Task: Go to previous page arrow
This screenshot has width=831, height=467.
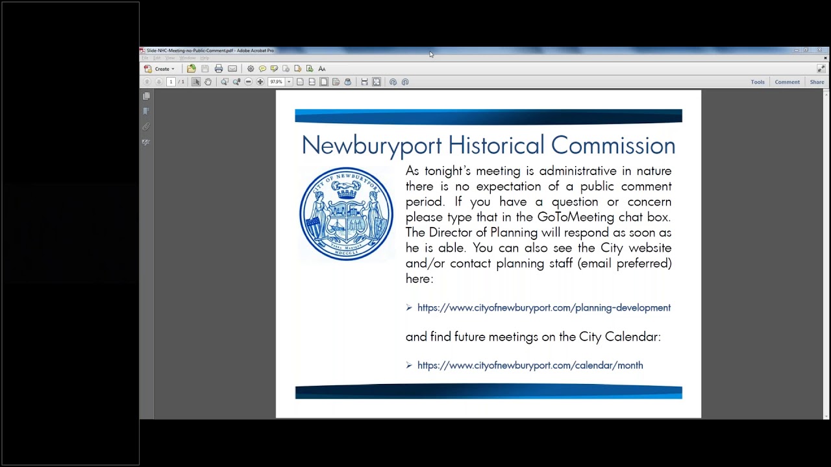Action: tap(147, 82)
